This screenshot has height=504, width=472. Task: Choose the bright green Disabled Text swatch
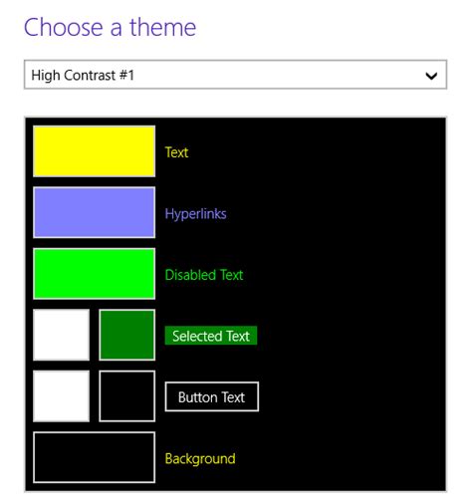pos(94,274)
